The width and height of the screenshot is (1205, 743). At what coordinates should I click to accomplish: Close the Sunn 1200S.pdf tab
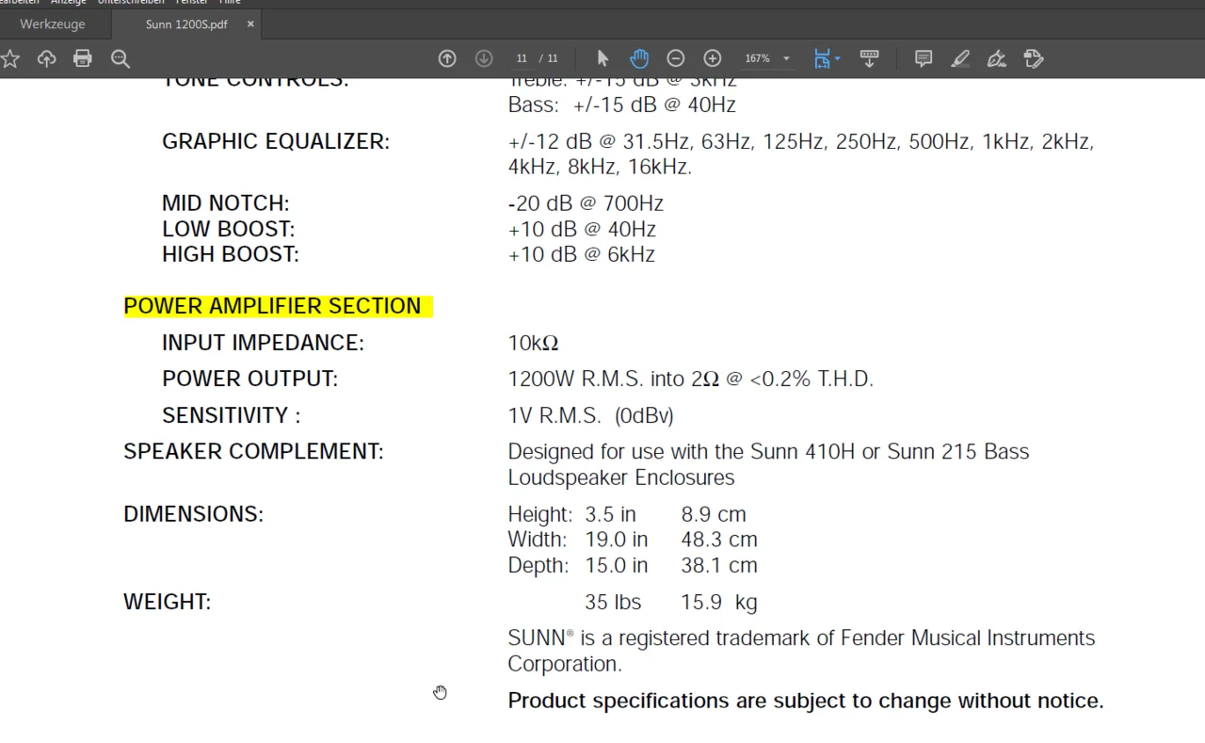(x=250, y=24)
